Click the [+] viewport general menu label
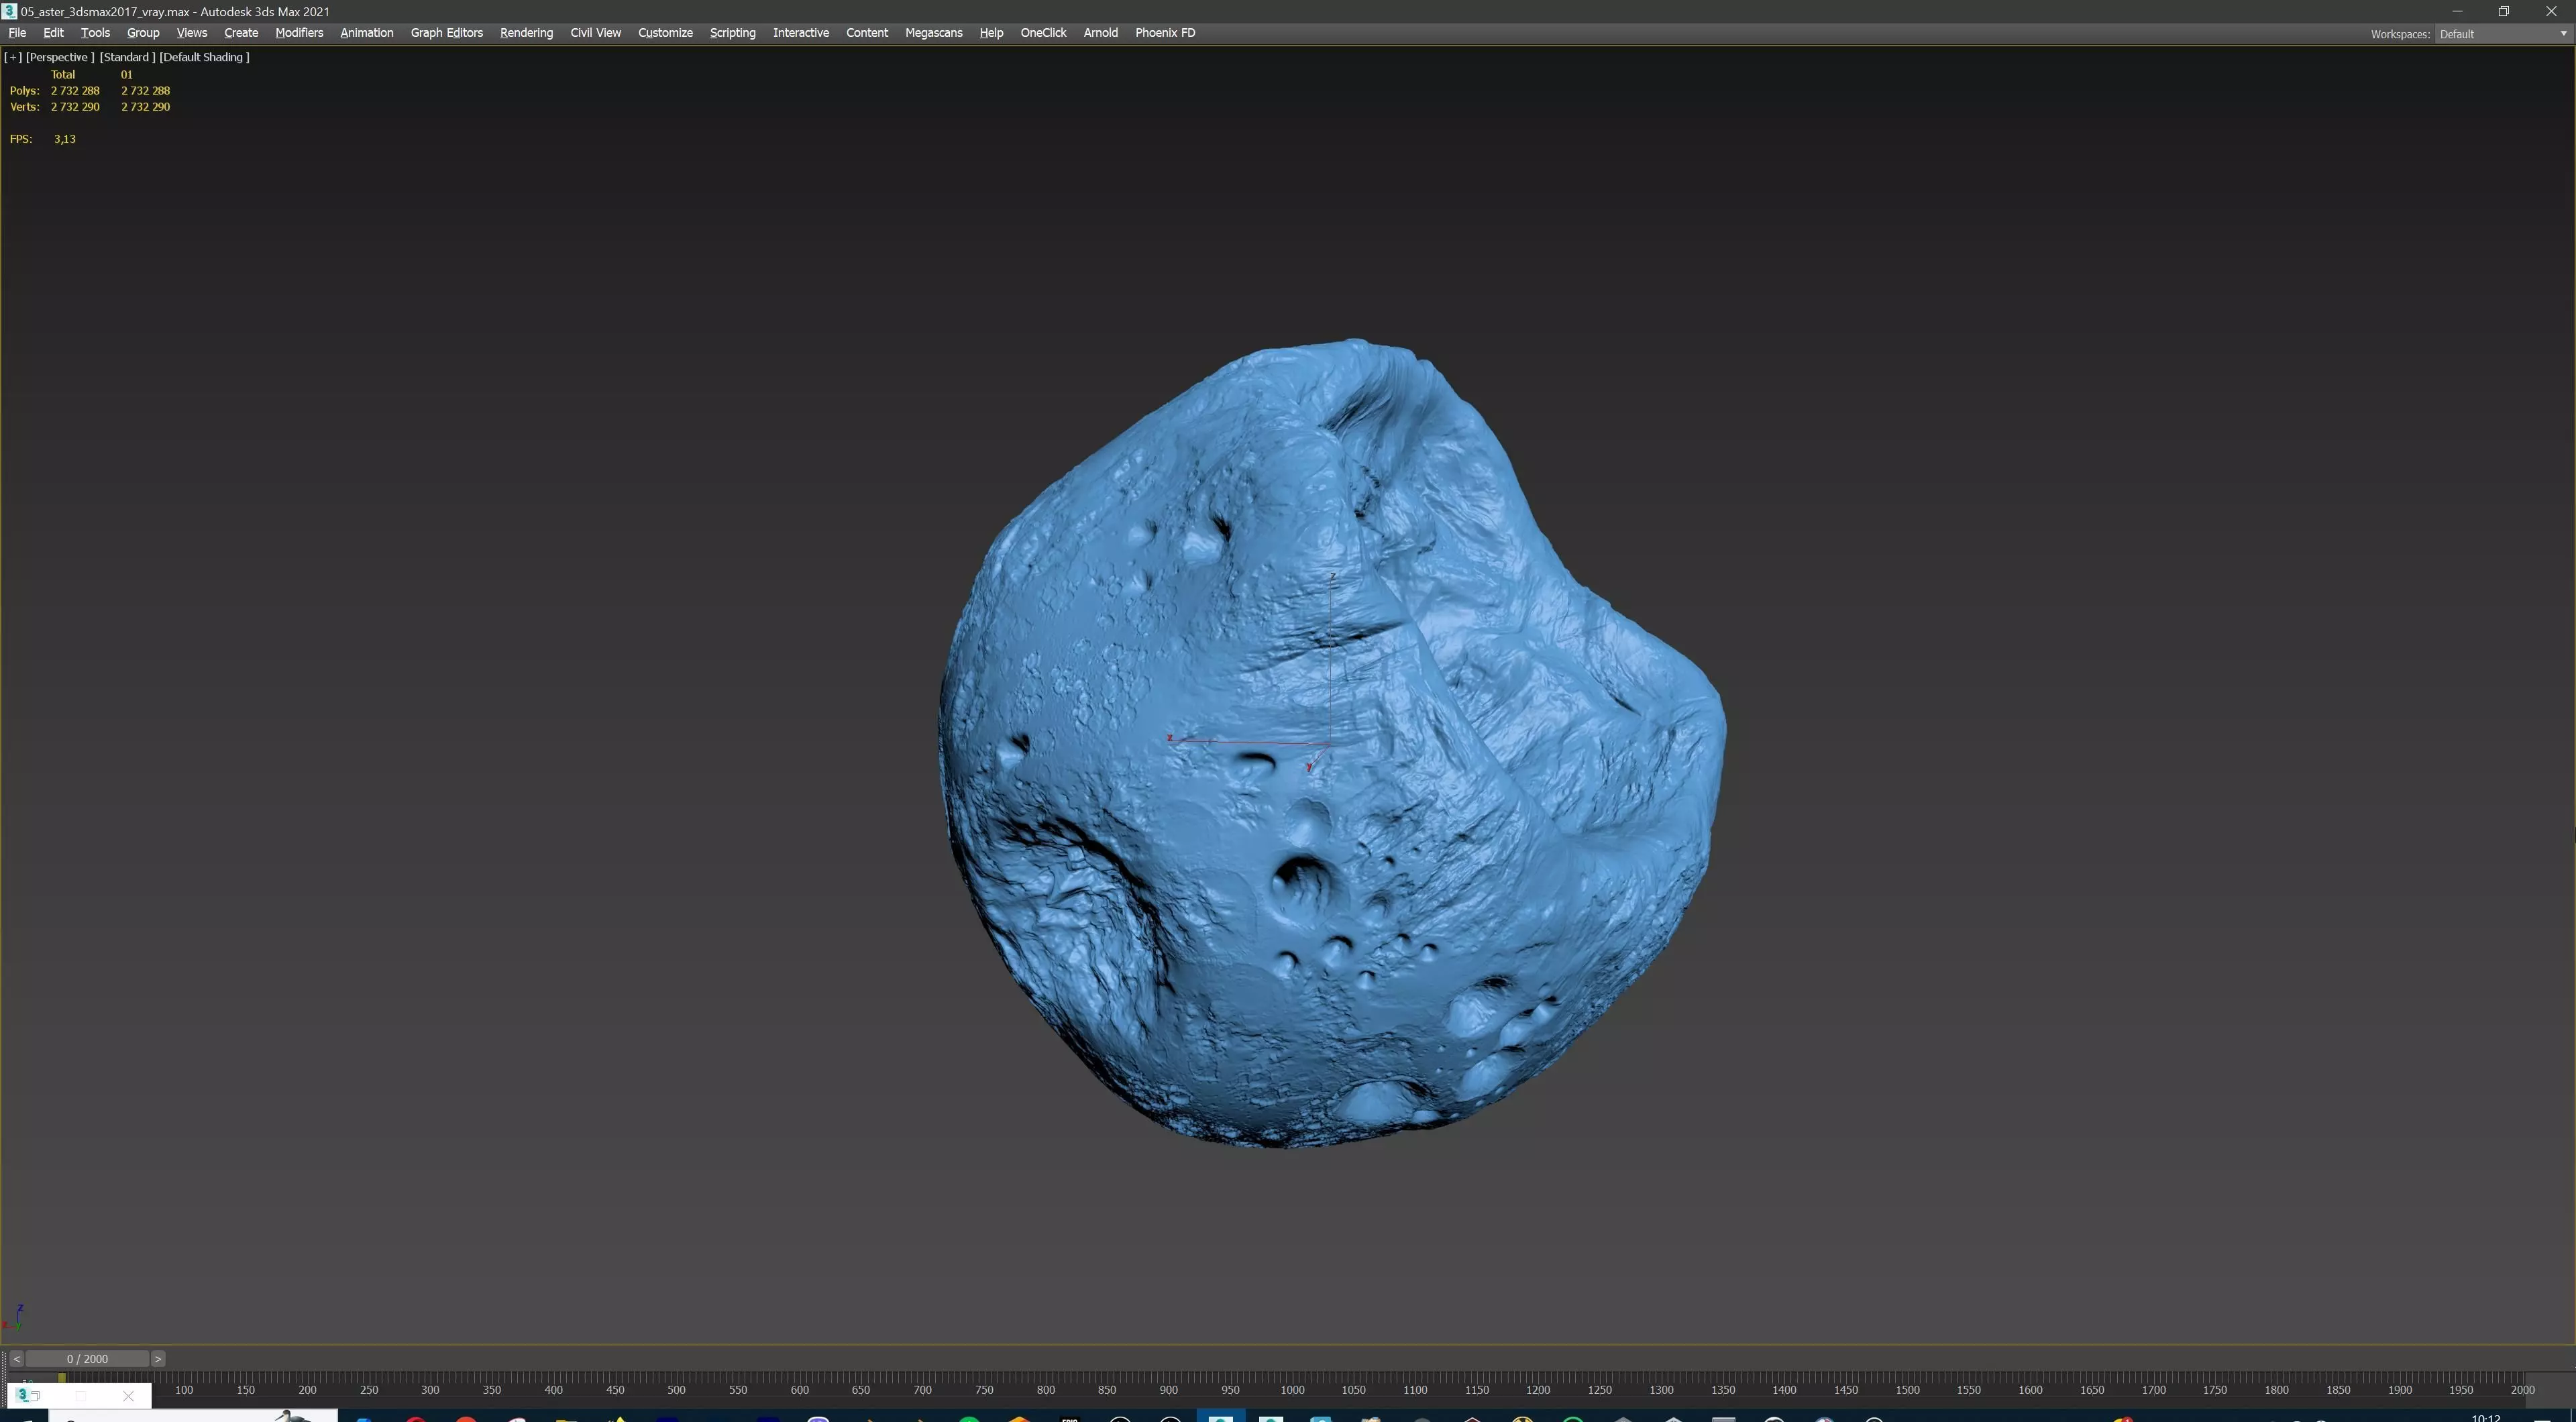 coord(13,57)
